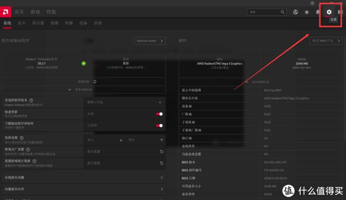Click the 修订 ID row label

pyautogui.click(x=187, y=138)
